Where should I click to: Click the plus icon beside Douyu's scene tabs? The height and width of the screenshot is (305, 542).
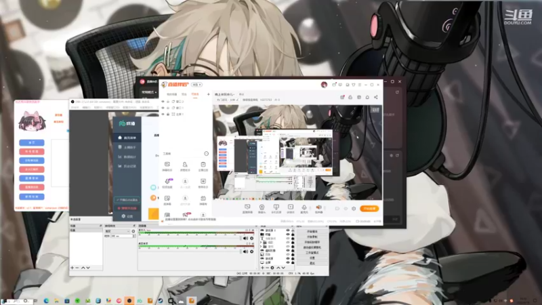pyautogui.click(x=209, y=94)
